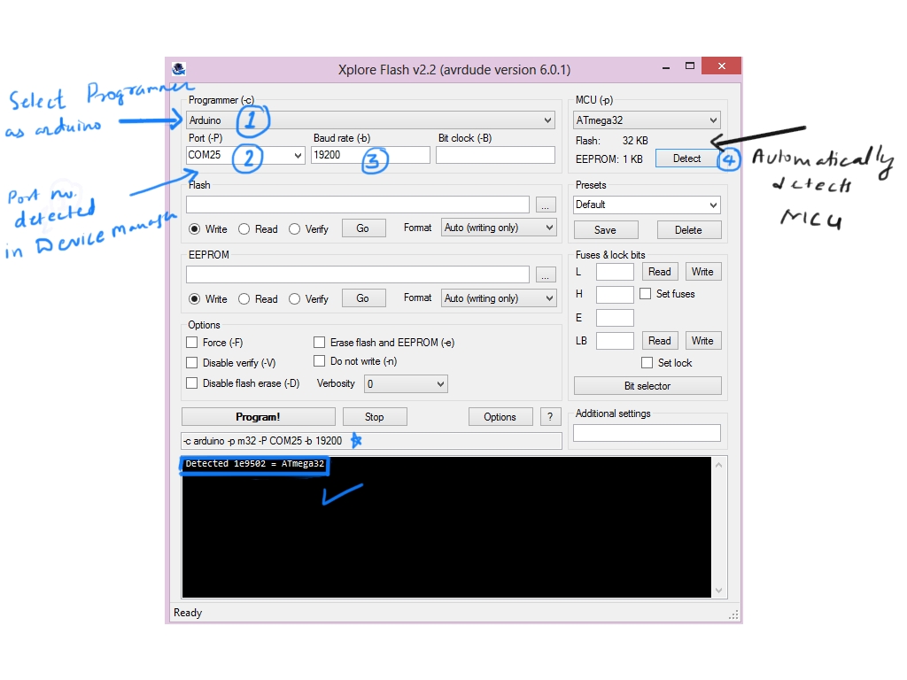The image size is (907, 680).
Task: Click the avrdude command line field
Action: [x=371, y=441]
